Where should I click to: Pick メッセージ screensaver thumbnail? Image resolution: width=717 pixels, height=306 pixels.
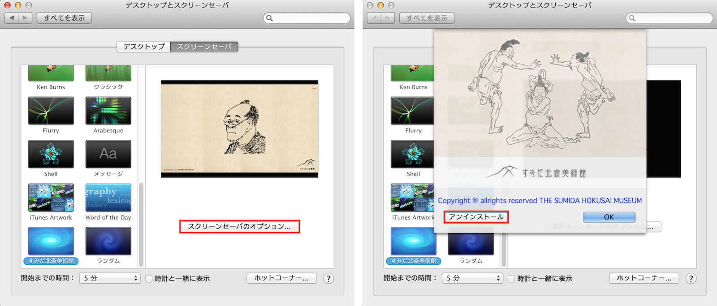pyautogui.click(x=108, y=154)
